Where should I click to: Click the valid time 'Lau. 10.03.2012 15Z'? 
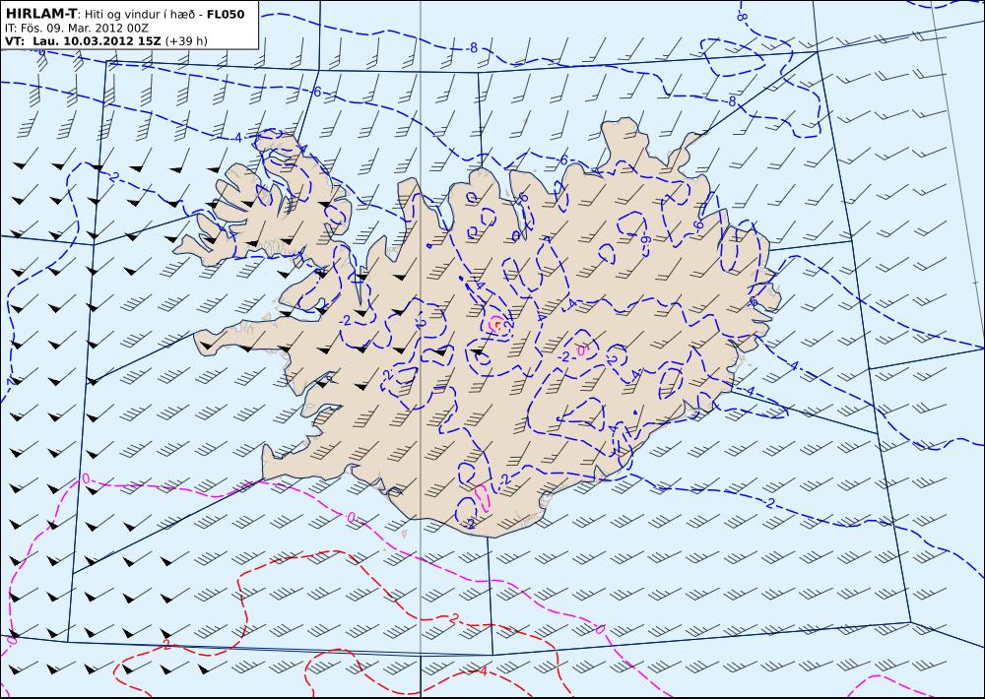97,40
